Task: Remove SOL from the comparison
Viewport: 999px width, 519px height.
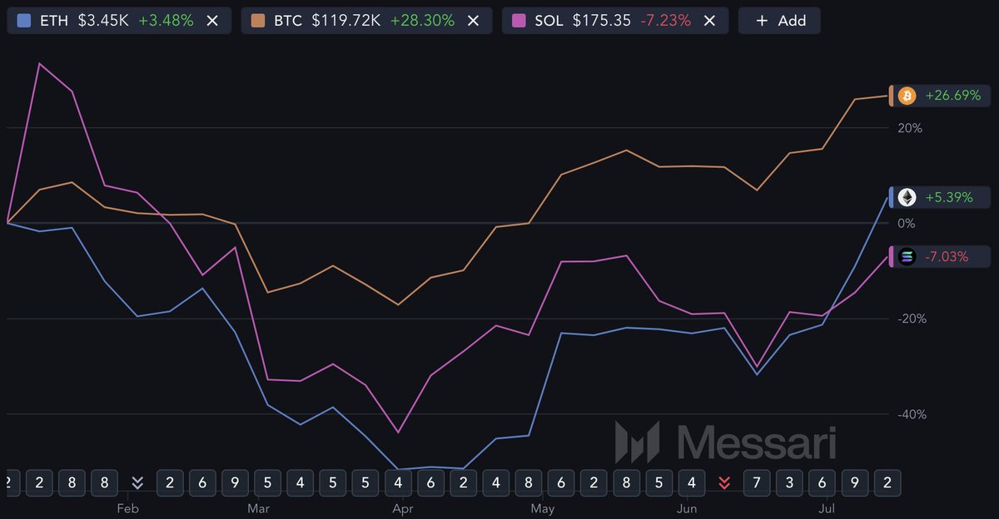Action: [709, 21]
